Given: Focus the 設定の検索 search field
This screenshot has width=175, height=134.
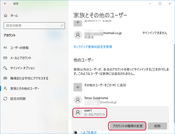Looking at the screenshot, I should pos(34,25).
